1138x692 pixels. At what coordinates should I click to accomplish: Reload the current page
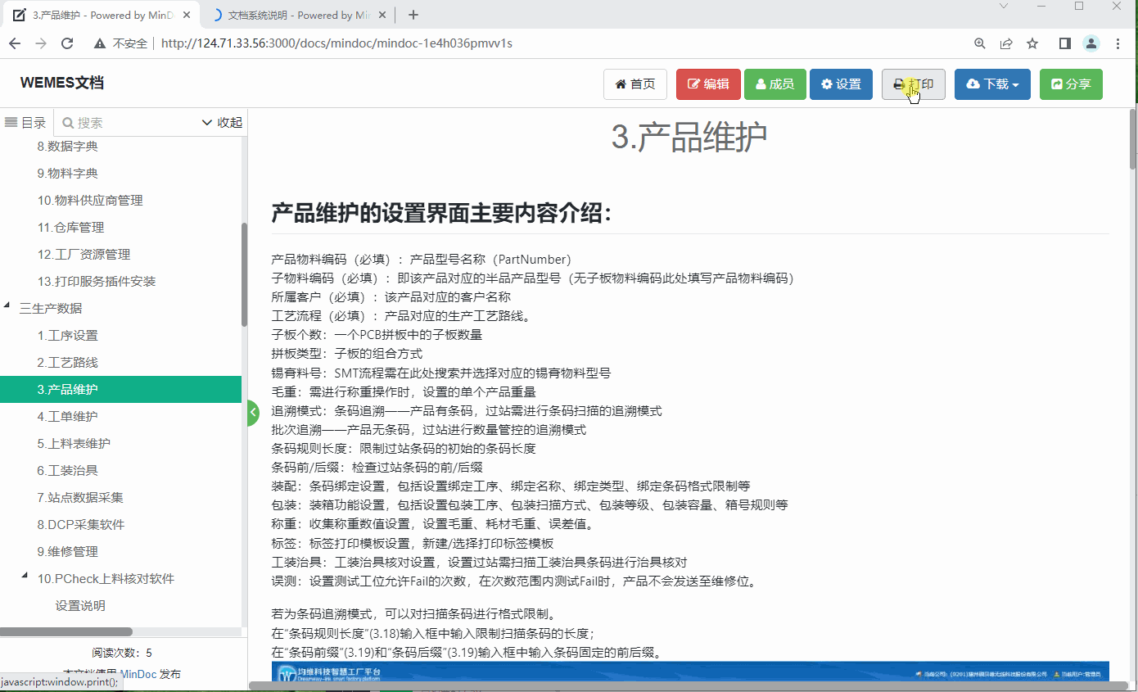pos(67,43)
